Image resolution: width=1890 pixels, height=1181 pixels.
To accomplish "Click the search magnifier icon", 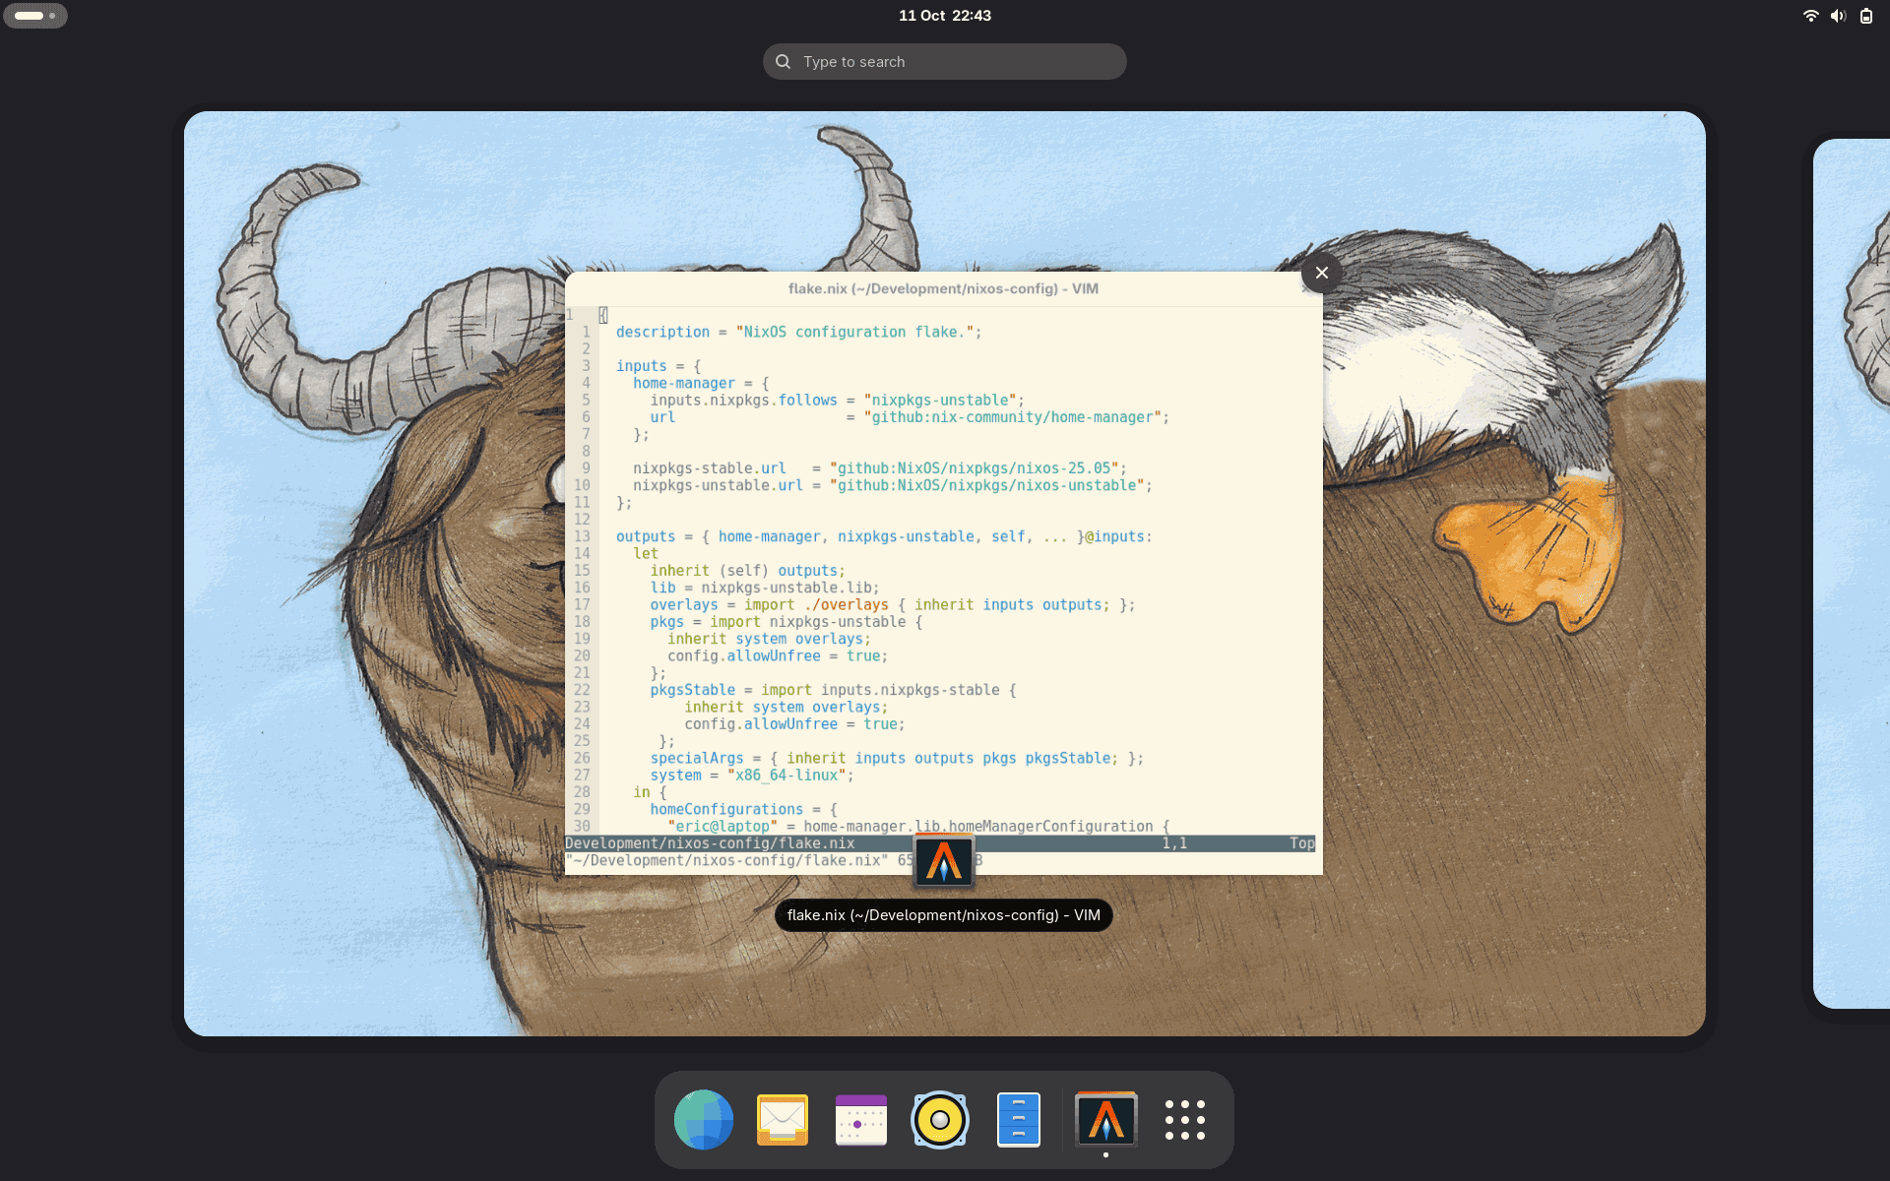I will click(783, 61).
